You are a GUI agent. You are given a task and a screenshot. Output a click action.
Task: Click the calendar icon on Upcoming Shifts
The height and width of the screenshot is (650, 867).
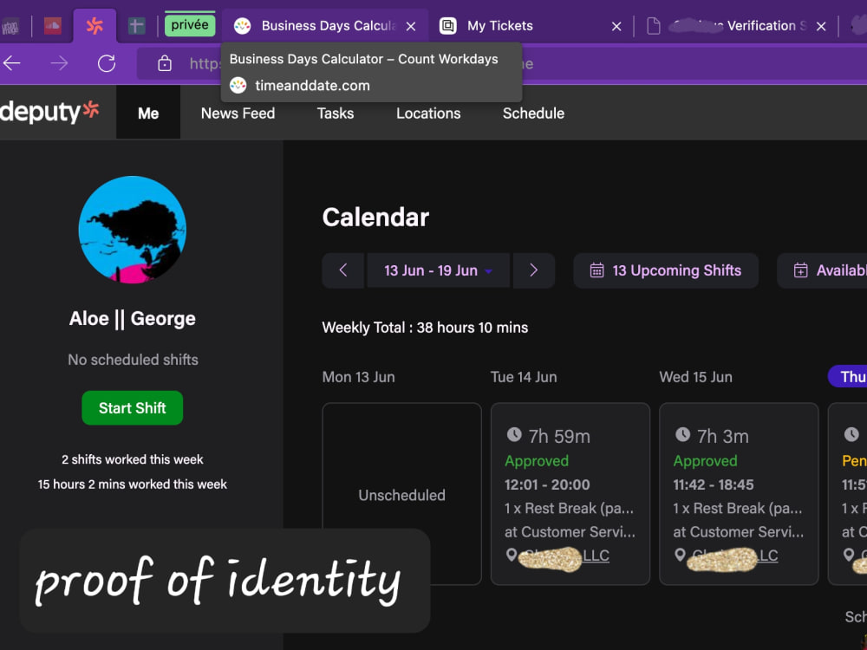596,270
